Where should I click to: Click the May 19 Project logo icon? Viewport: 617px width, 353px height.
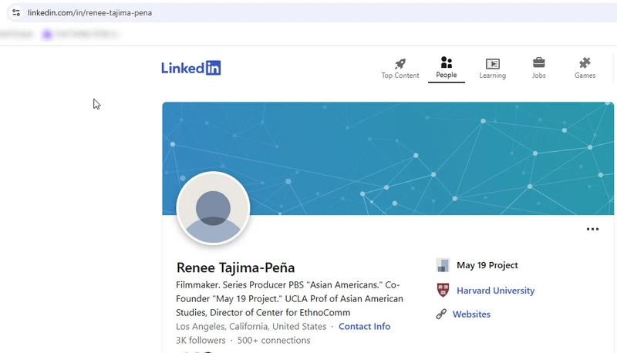[x=443, y=265]
